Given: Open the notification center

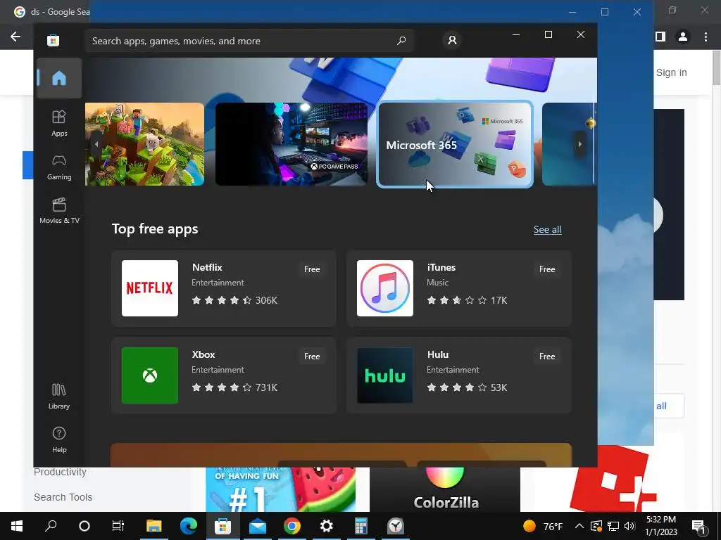Looking at the screenshot, I should coord(699,527).
